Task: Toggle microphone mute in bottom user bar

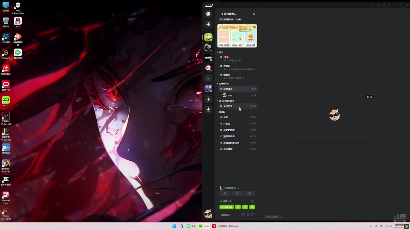Action: coord(248,215)
